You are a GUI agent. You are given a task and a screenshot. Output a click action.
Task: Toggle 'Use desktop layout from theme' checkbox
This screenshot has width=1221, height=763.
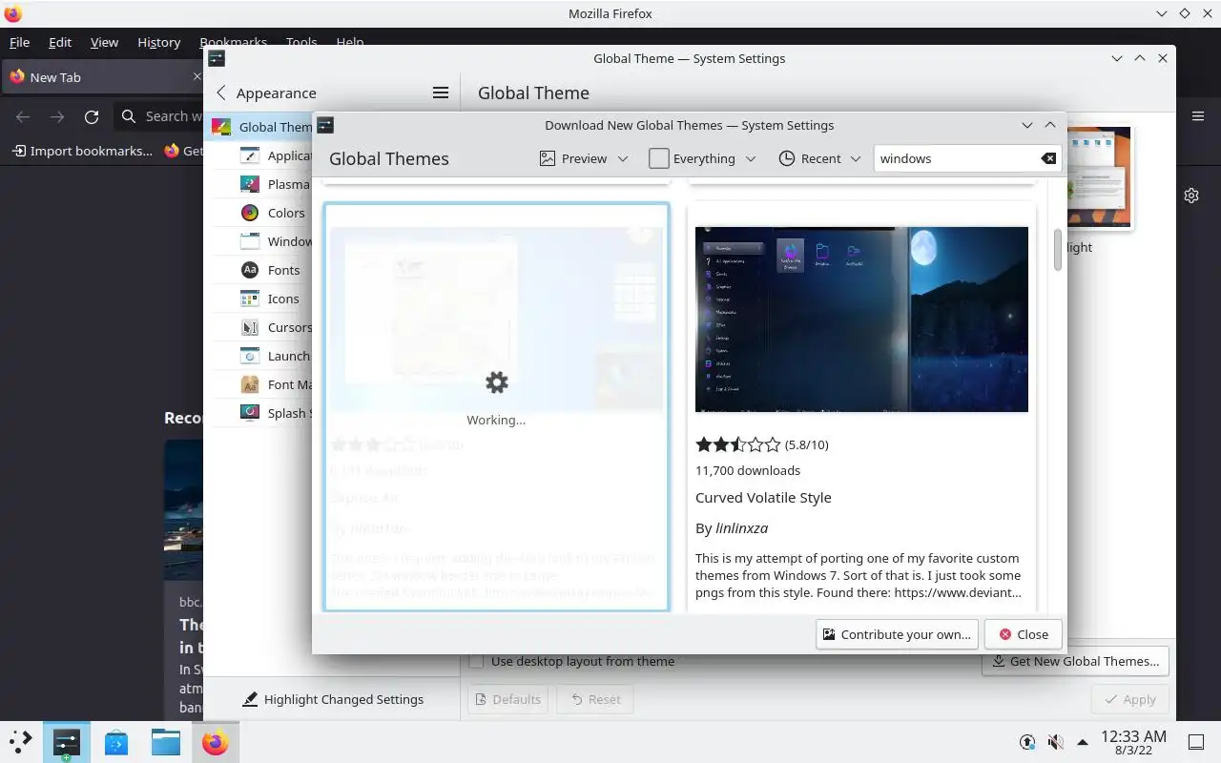point(476,661)
